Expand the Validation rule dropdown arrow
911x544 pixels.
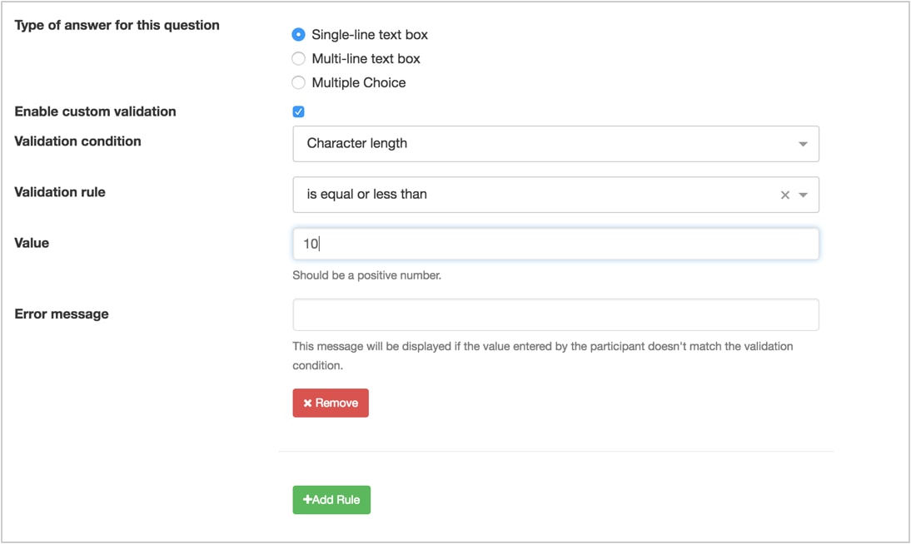click(803, 195)
